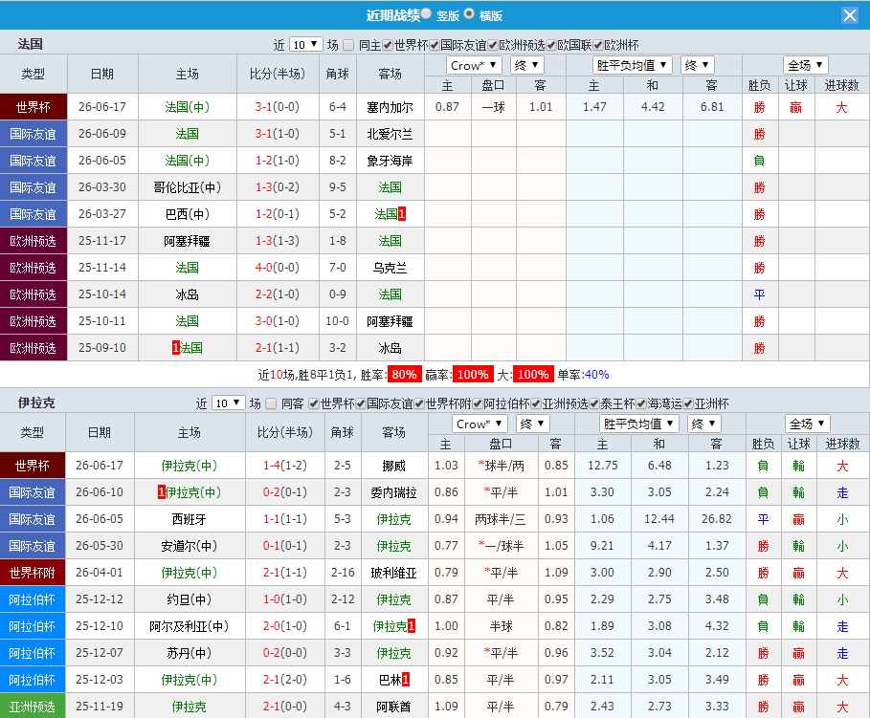
Task: Click score 1-1(1-1) 西班牙 vs Iraq
Action: pos(285,519)
